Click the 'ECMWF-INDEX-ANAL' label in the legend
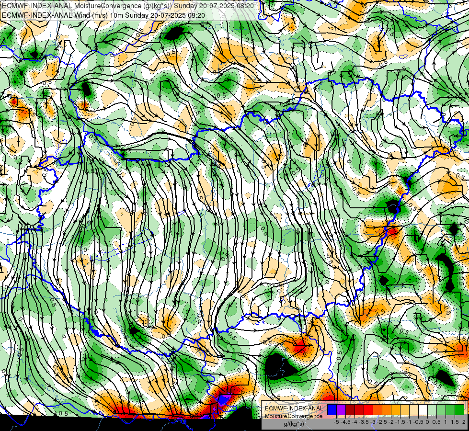Screen dimensions: 469x431 coord(294,408)
